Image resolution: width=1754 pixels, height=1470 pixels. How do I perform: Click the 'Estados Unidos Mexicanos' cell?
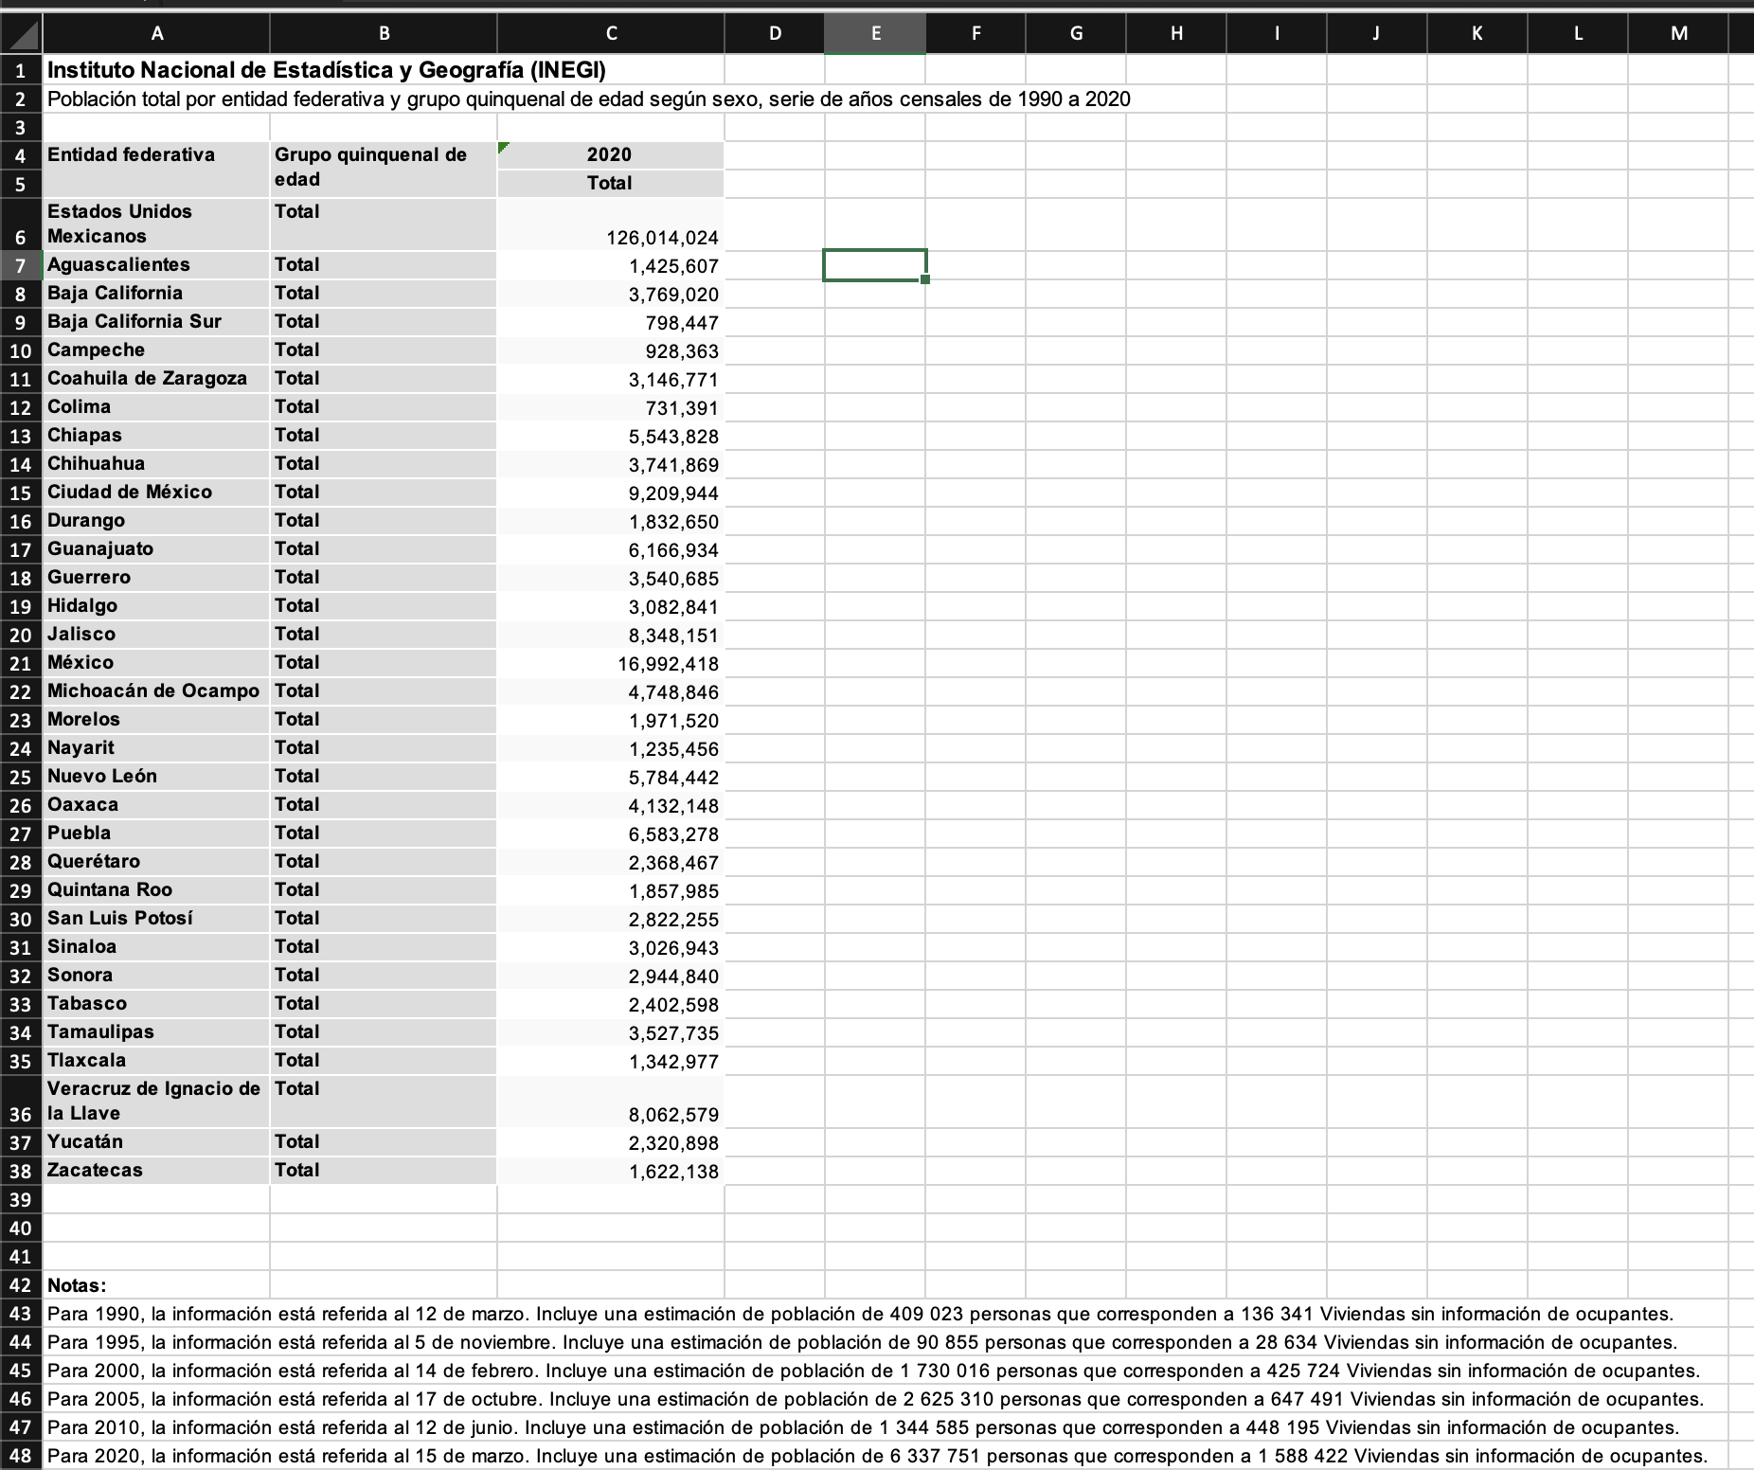click(156, 224)
